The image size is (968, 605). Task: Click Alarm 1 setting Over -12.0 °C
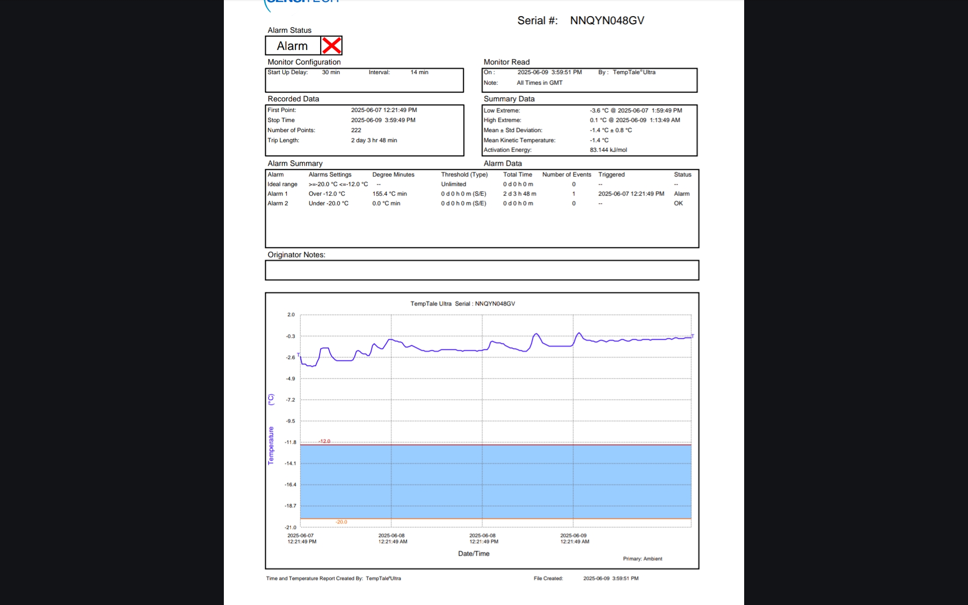(327, 194)
